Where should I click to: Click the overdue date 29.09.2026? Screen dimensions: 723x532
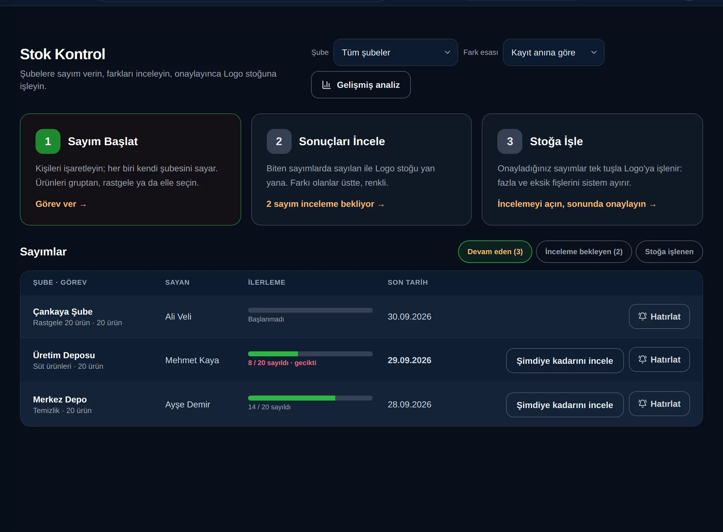pos(409,360)
